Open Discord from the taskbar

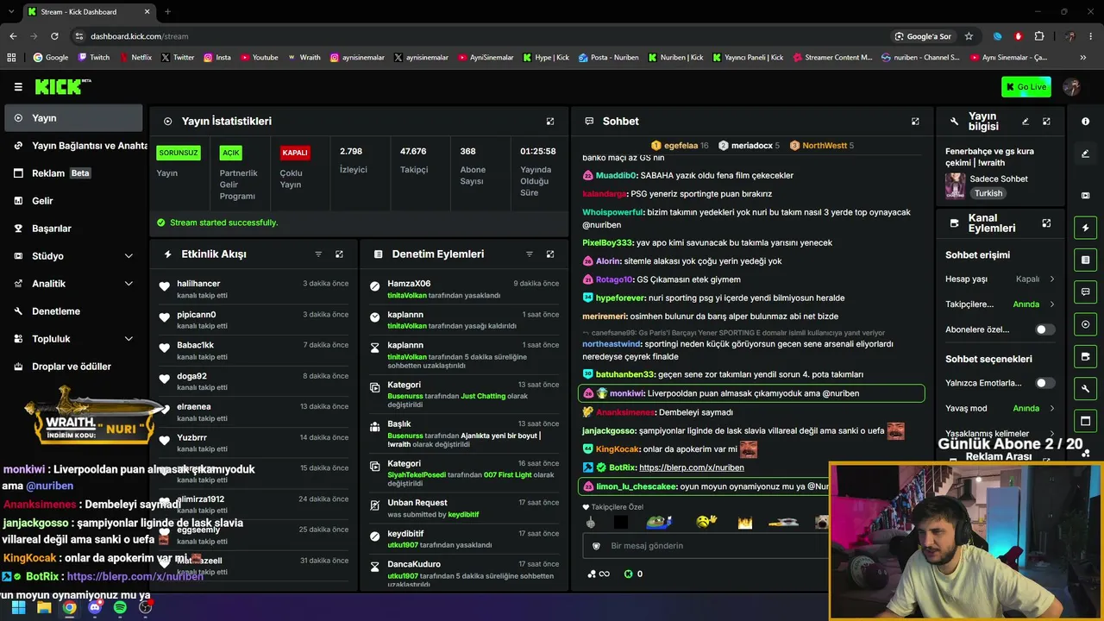click(x=95, y=607)
